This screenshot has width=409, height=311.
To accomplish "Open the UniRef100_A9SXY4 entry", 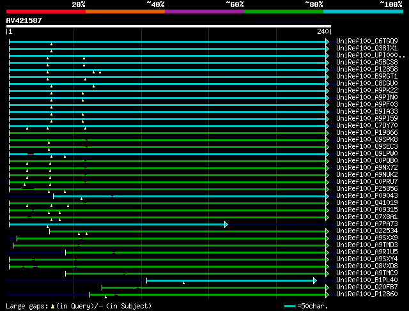I will [367, 259].
